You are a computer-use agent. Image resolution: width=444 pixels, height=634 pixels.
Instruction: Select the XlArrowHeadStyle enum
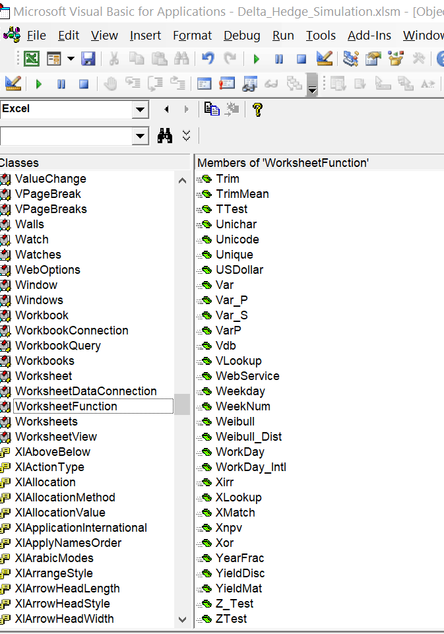[x=62, y=604]
